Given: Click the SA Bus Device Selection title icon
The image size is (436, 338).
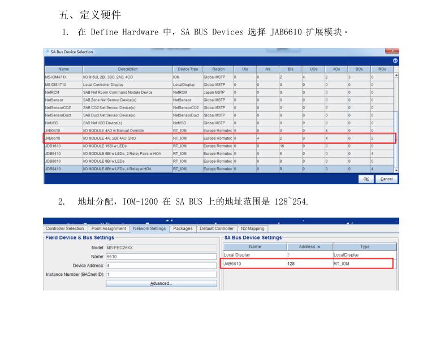Looking at the screenshot, I should 47,52.
